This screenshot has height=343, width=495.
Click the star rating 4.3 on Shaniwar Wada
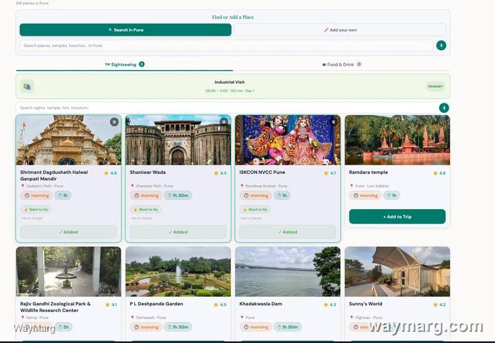(x=220, y=173)
